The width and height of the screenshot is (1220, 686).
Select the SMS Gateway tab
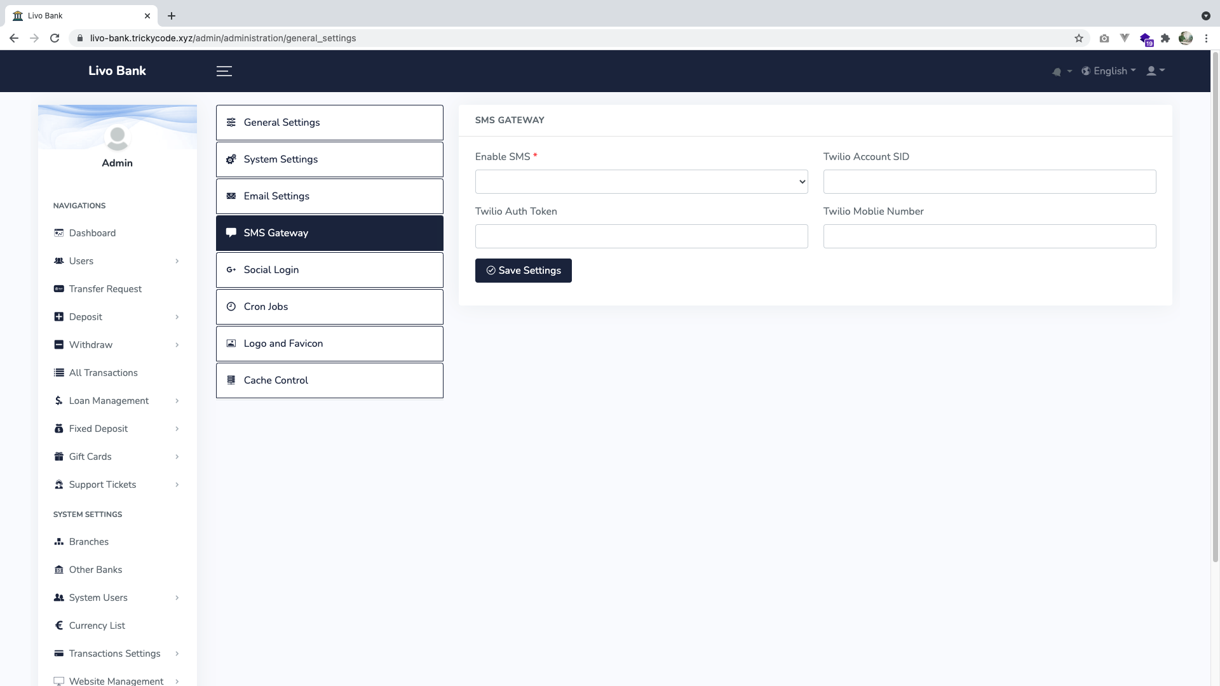click(x=329, y=233)
